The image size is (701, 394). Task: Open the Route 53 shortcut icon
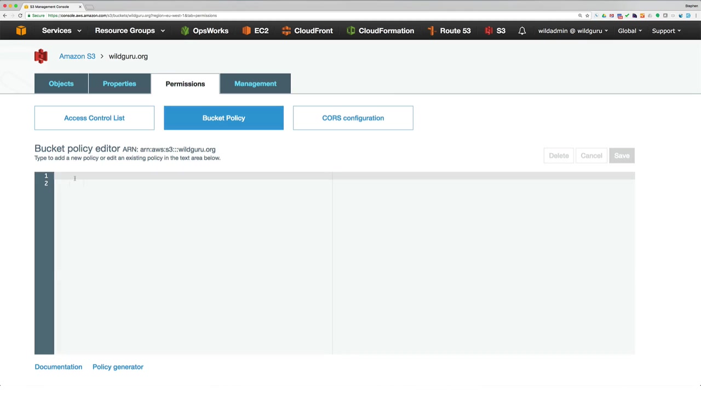432,31
